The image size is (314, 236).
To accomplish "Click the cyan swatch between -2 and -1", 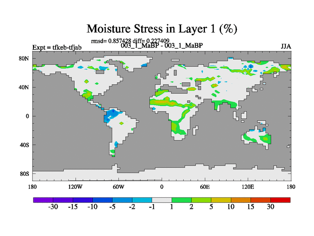I will pos(142,200).
